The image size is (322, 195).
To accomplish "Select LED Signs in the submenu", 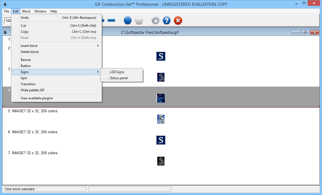I will 122,72.
